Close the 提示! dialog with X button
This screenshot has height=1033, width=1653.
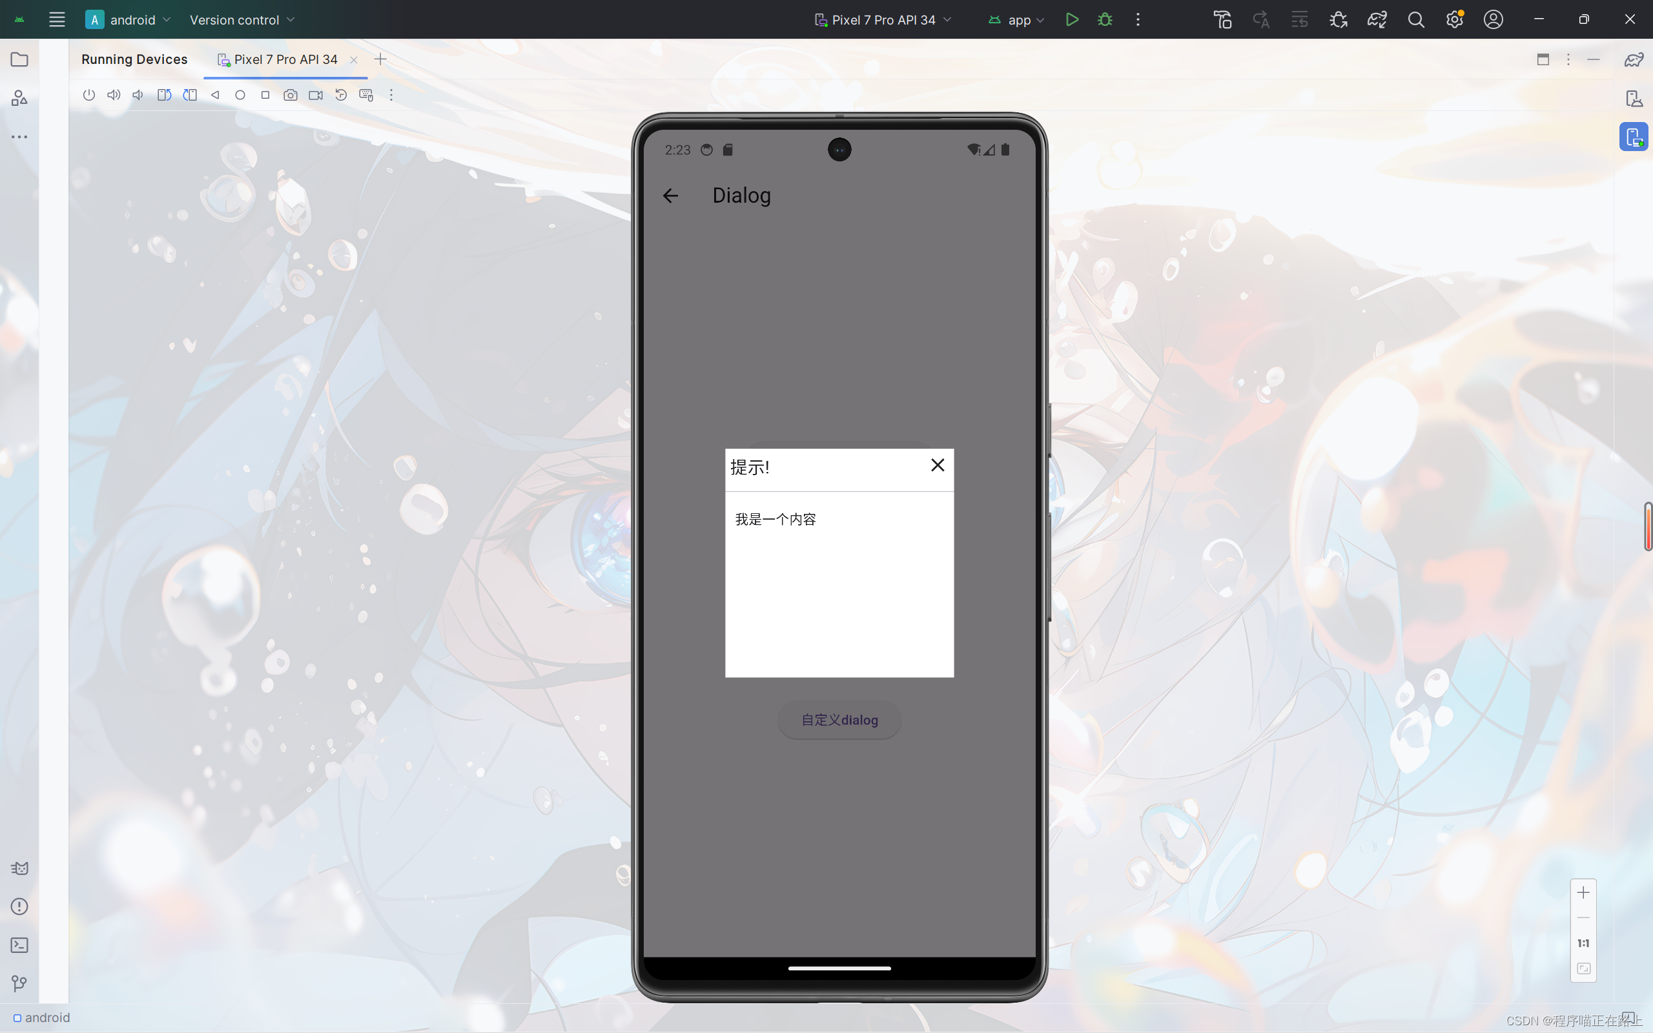tap(938, 464)
